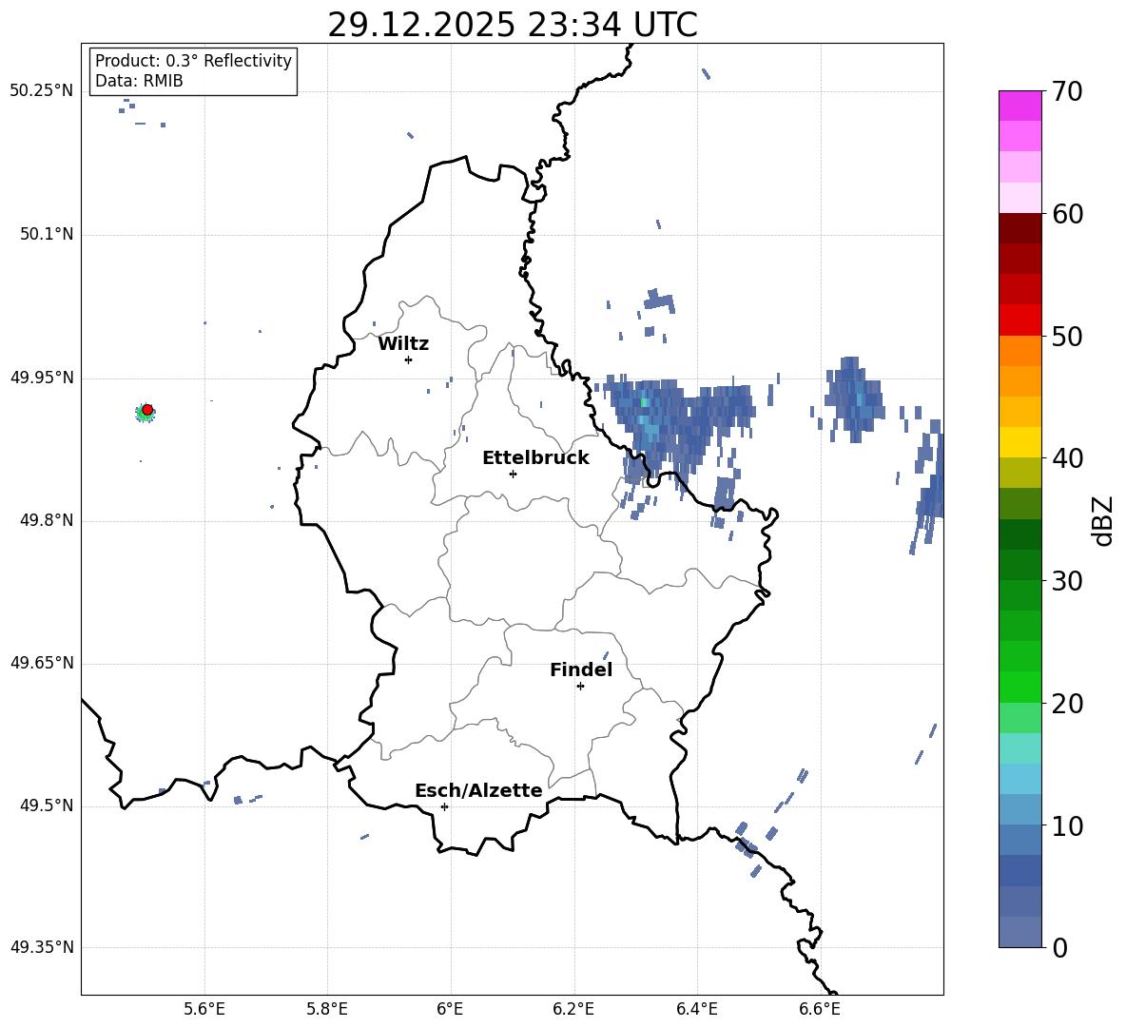
Task: Click the bright red colorbar segment above 50
Action: click(1020, 320)
